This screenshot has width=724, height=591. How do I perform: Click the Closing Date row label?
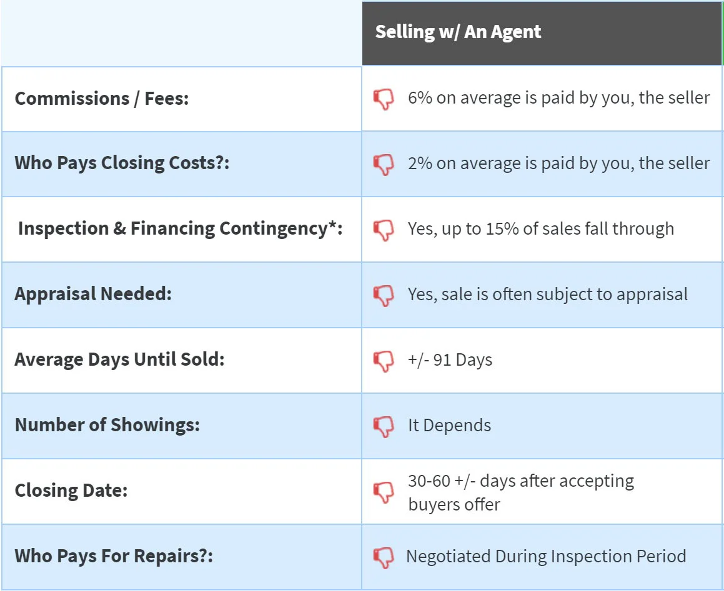click(x=71, y=491)
